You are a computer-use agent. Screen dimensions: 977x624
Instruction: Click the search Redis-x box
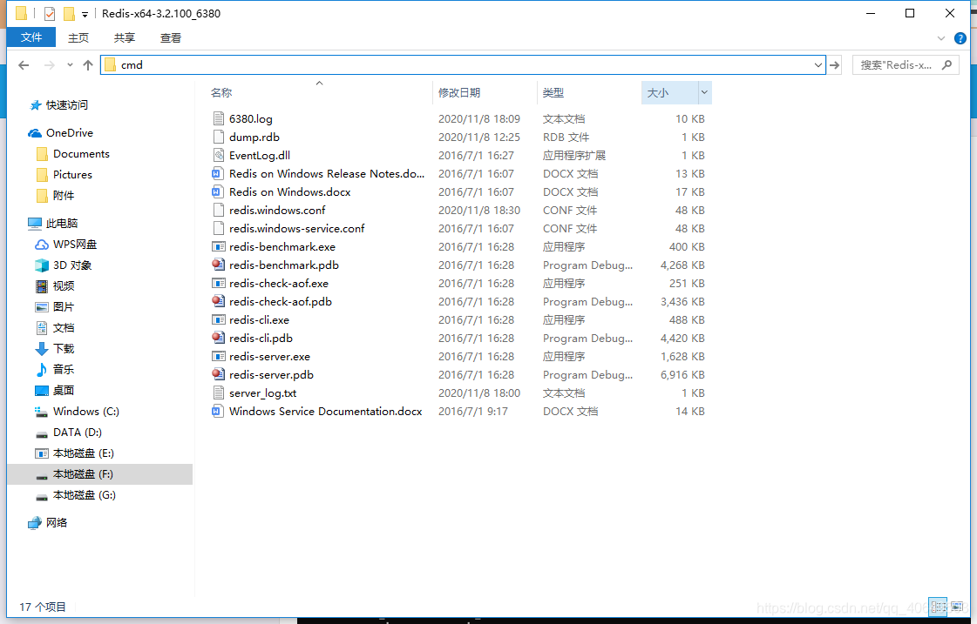click(x=906, y=64)
